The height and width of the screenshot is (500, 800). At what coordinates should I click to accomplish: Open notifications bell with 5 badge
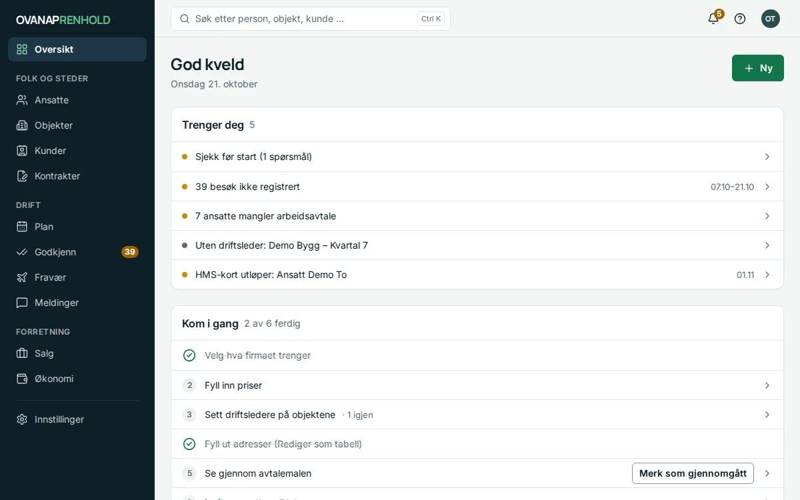tap(713, 19)
